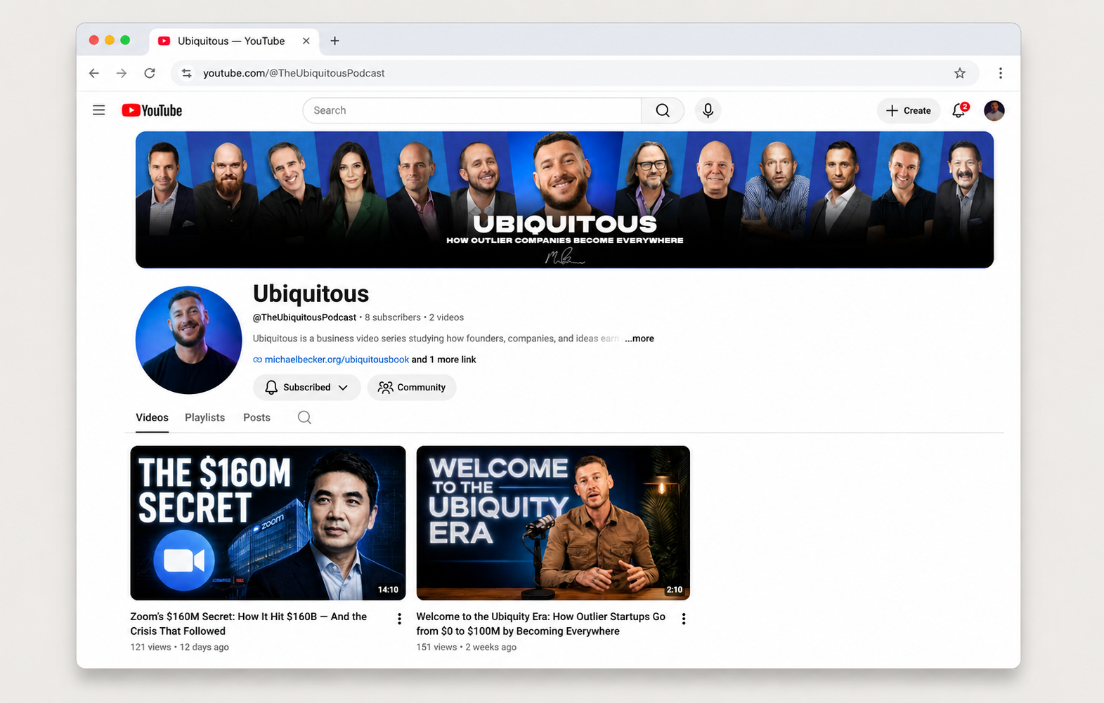Image resolution: width=1104 pixels, height=703 pixels.
Task: Click the '8 subscribers' text
Action: (x=392, y=317)
